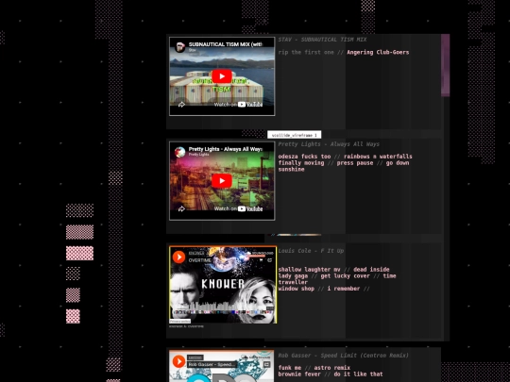The image size is (510, 382).
Task: Open the go down link
Action: click(398, 163)
